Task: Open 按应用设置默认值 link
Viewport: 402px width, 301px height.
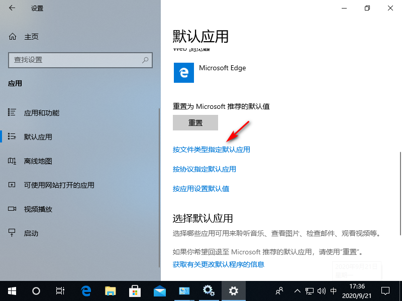Action: click(200, 189)
